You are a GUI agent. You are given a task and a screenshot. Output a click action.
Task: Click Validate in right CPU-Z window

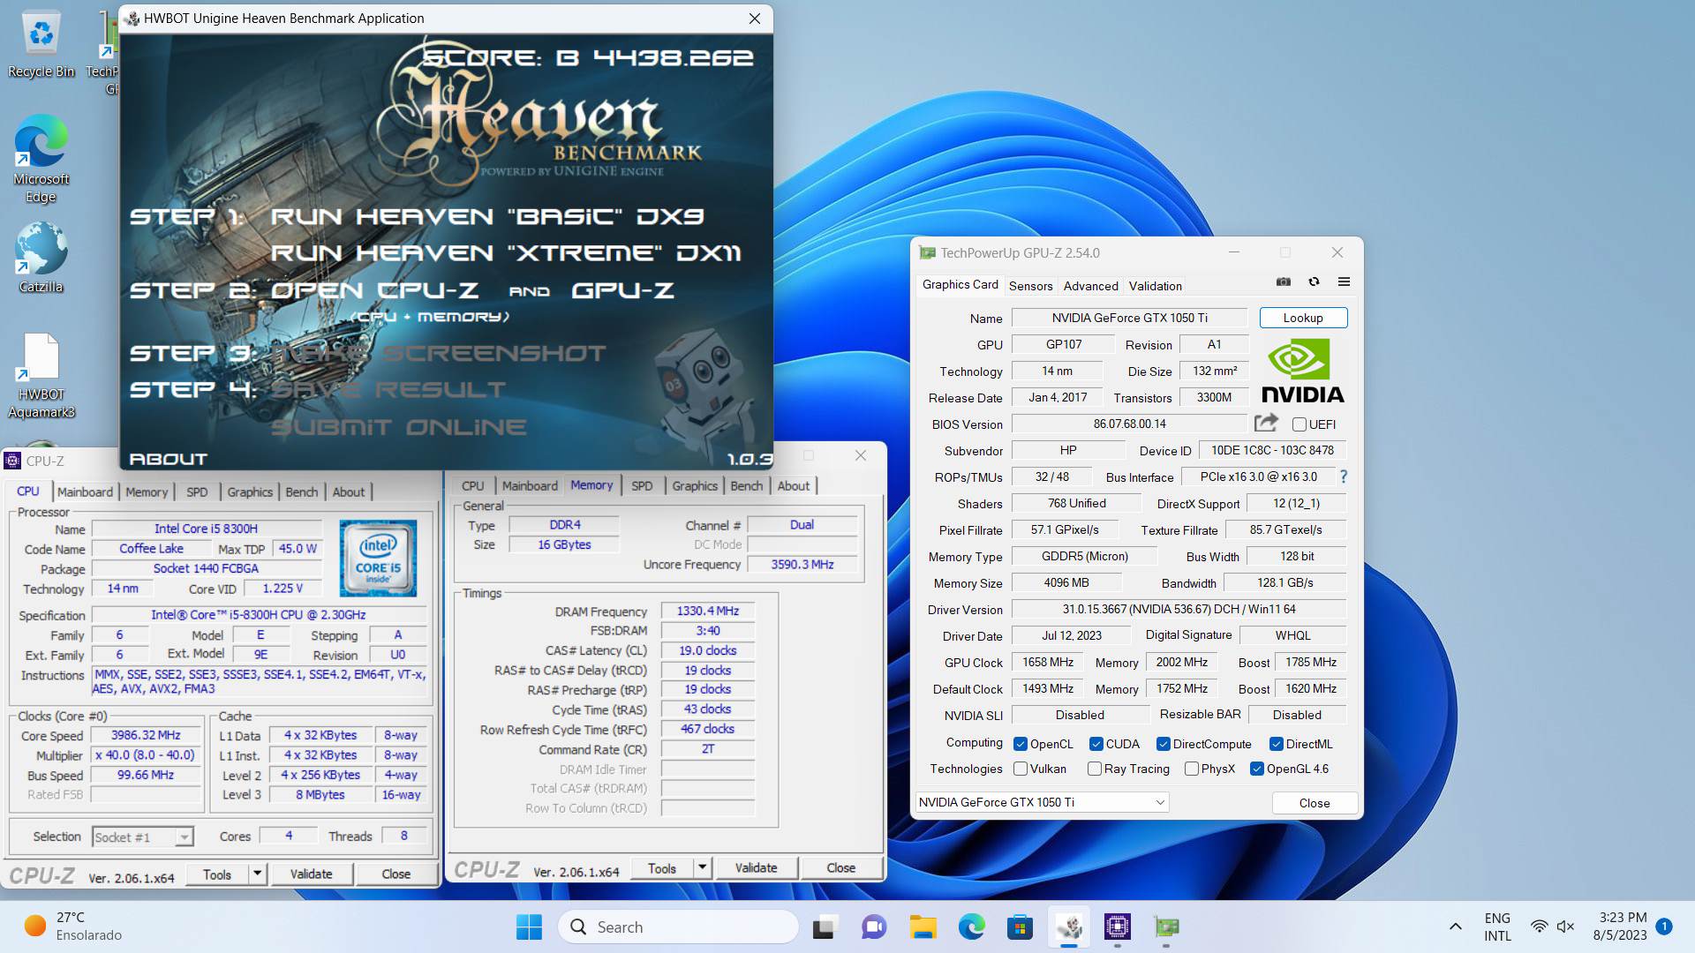click(757, 867)
